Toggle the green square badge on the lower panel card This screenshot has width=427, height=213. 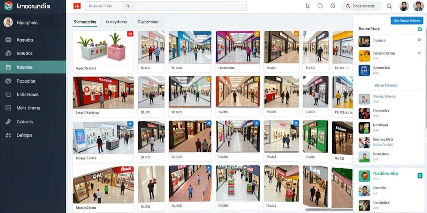[x=420, y=176]
